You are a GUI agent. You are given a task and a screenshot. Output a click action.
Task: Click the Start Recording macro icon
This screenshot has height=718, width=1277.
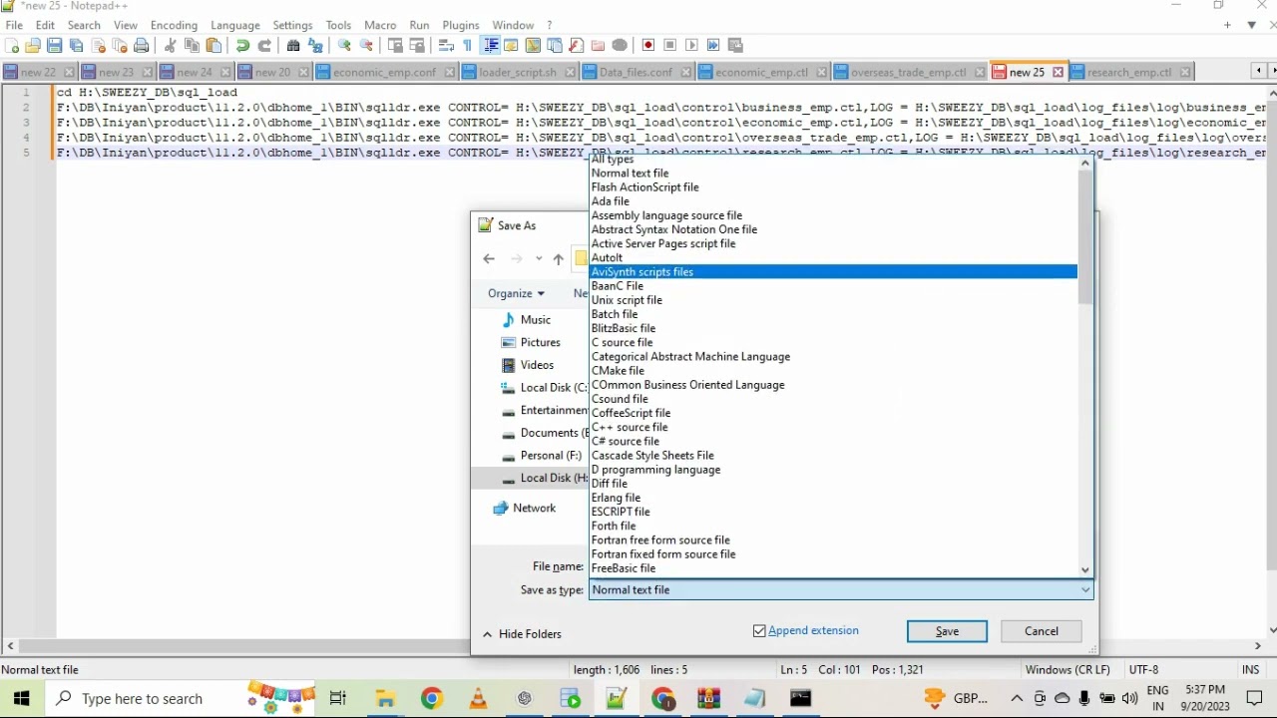648,45
